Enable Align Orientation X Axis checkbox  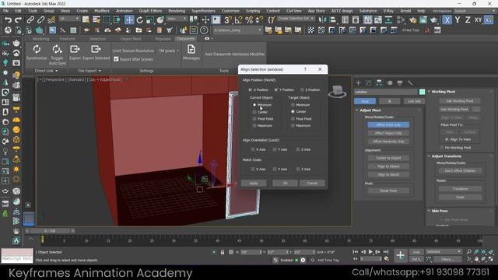(x=253, y=149)
